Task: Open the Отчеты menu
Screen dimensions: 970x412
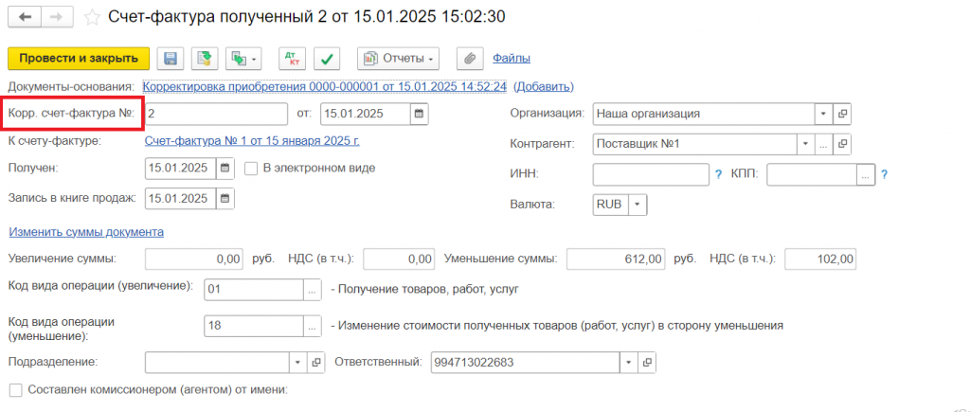Action: (x=399, y=59)
